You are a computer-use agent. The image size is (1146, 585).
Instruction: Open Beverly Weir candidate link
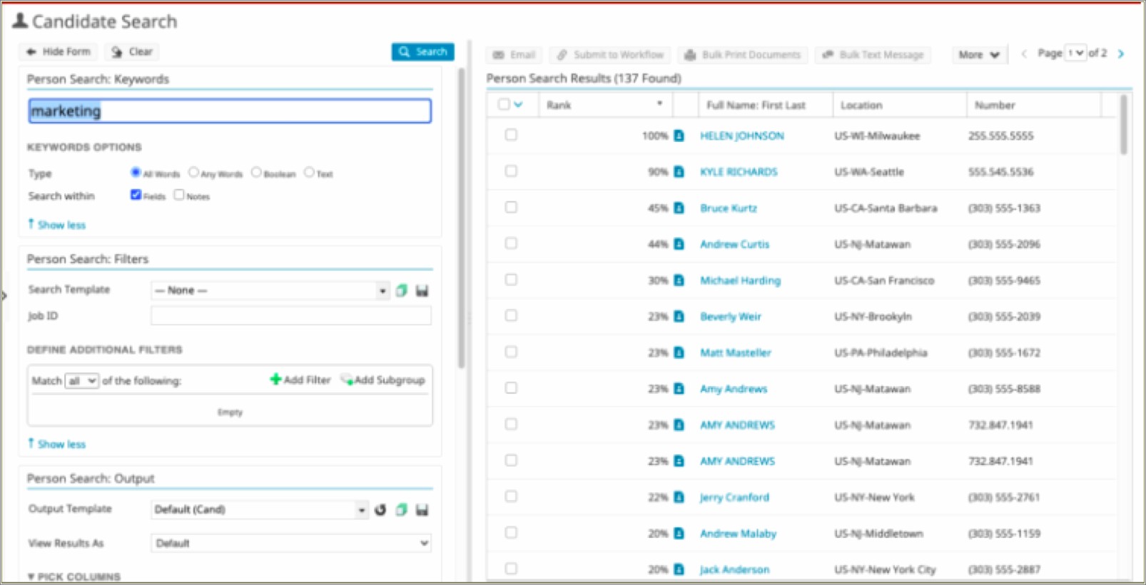(x=730, y=317)
